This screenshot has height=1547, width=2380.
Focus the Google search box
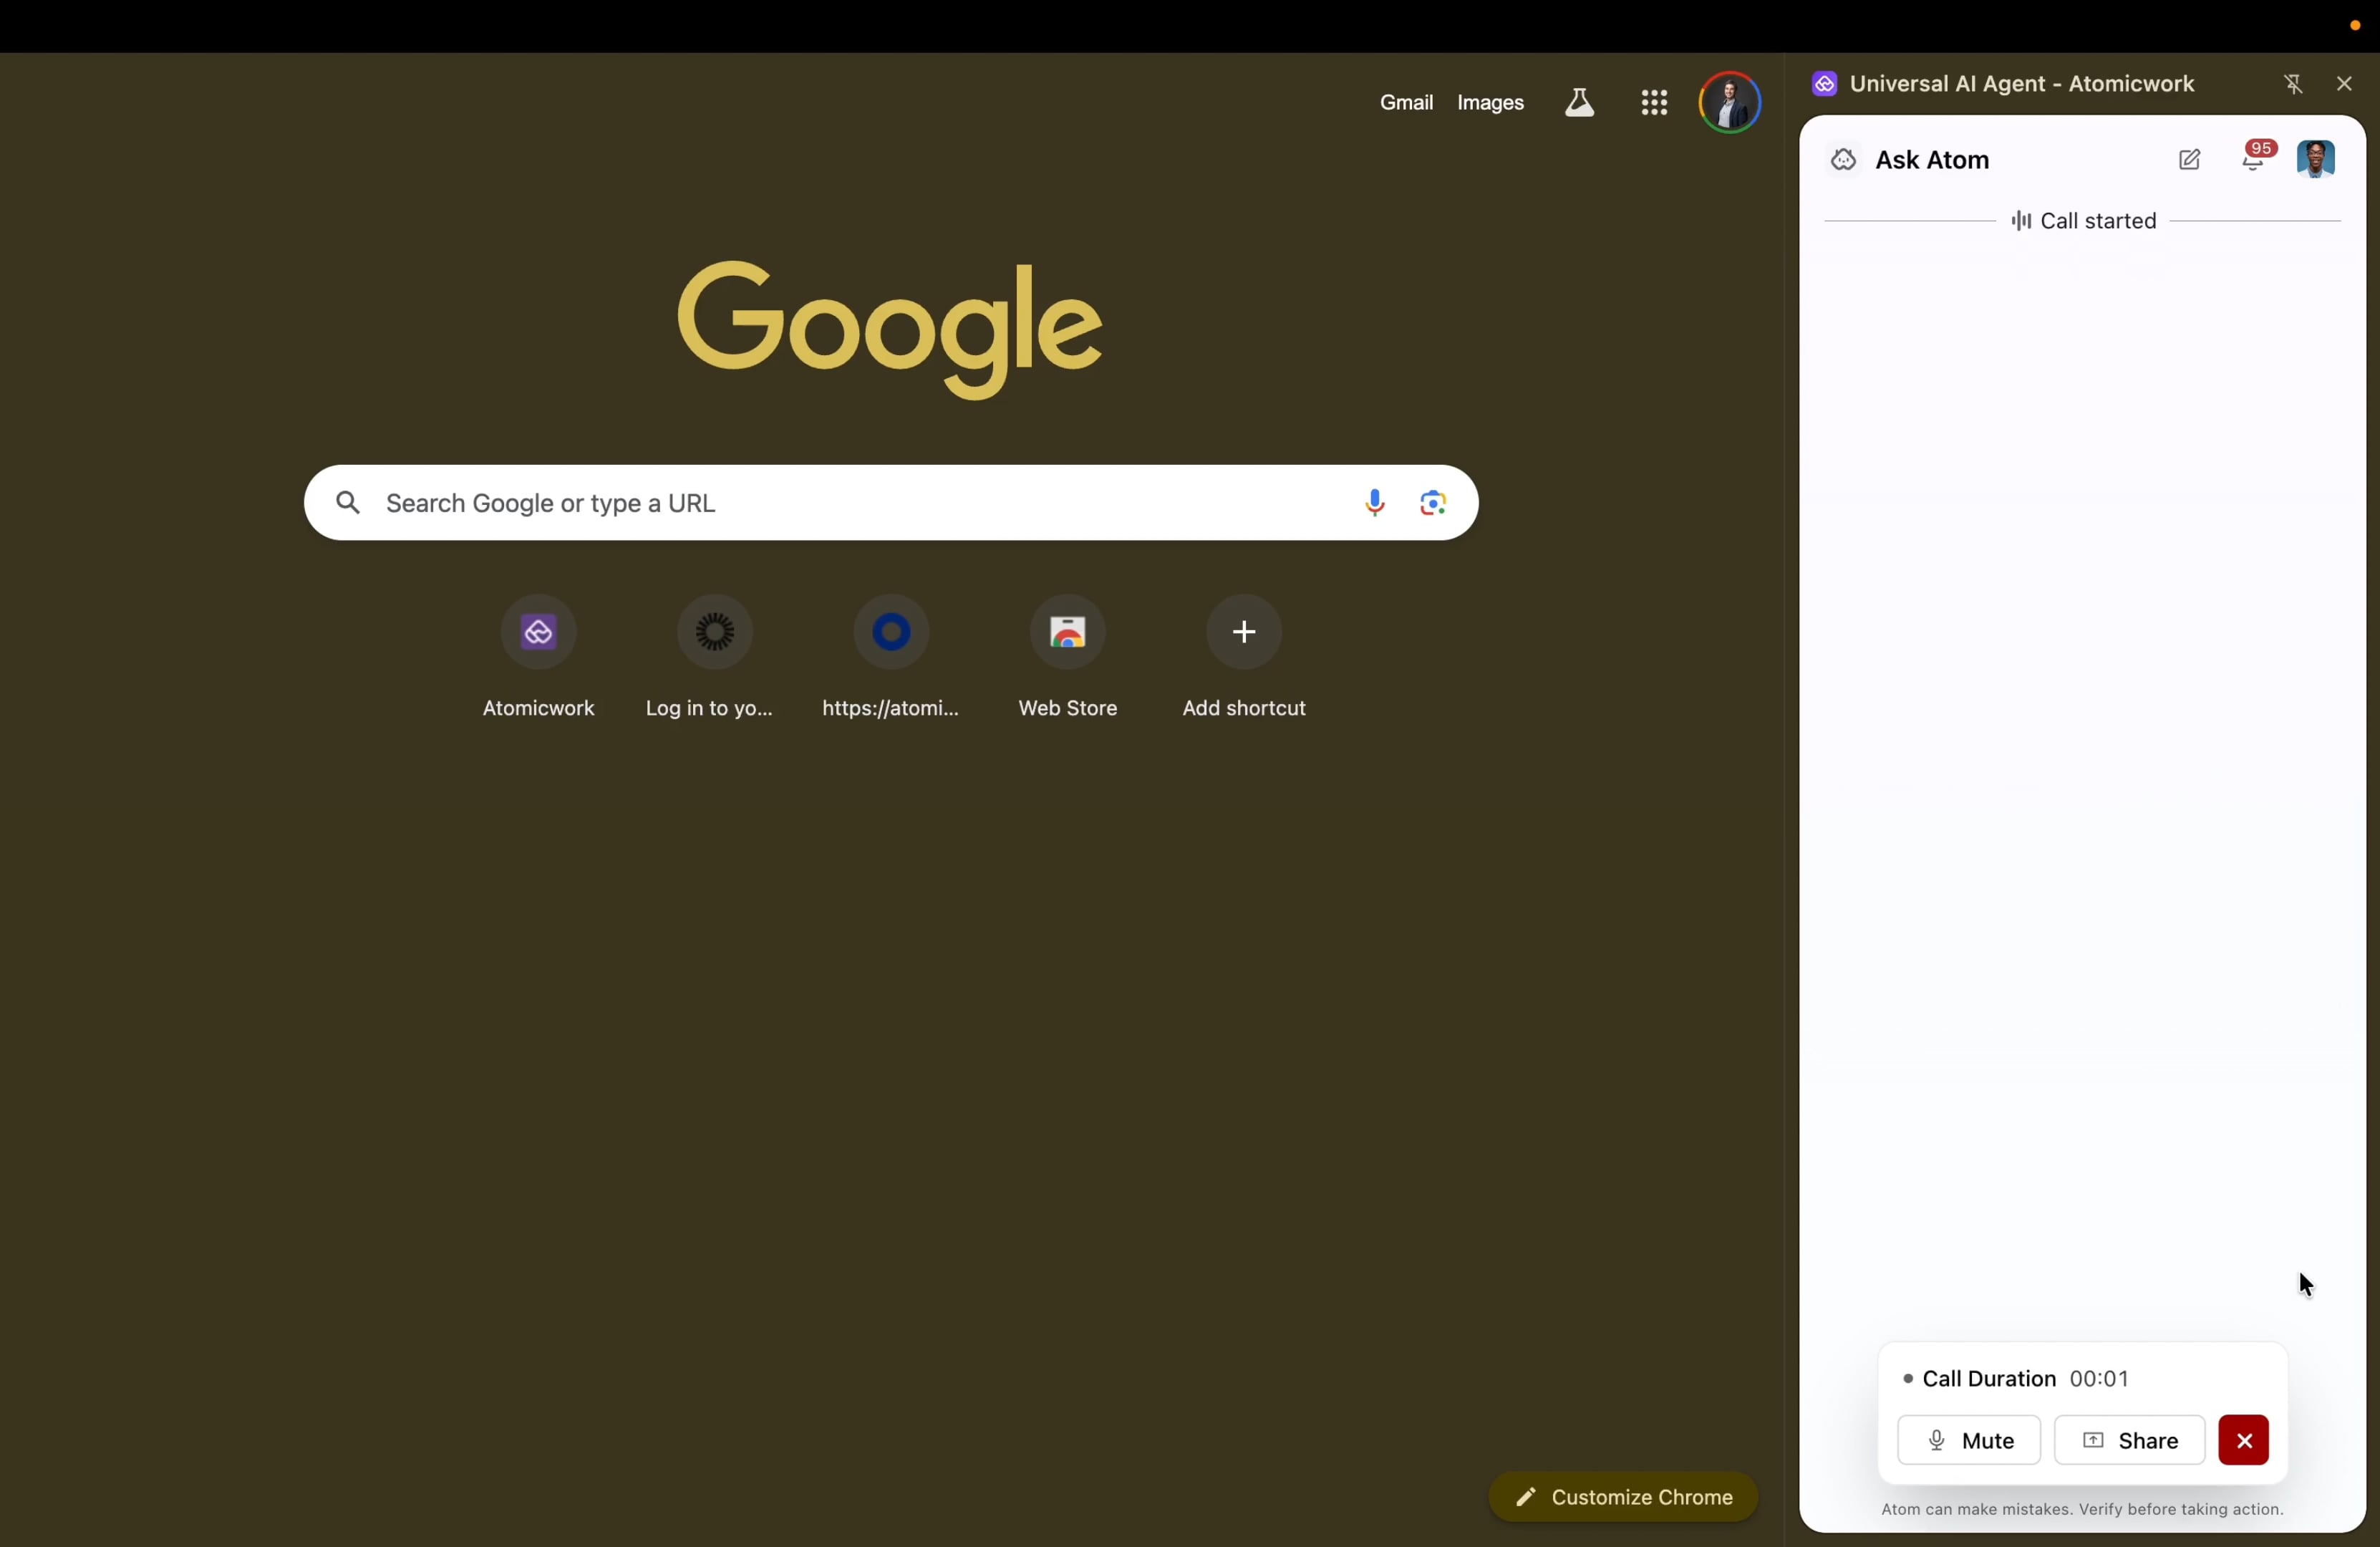pyautogui.click(x=891, y=503)
